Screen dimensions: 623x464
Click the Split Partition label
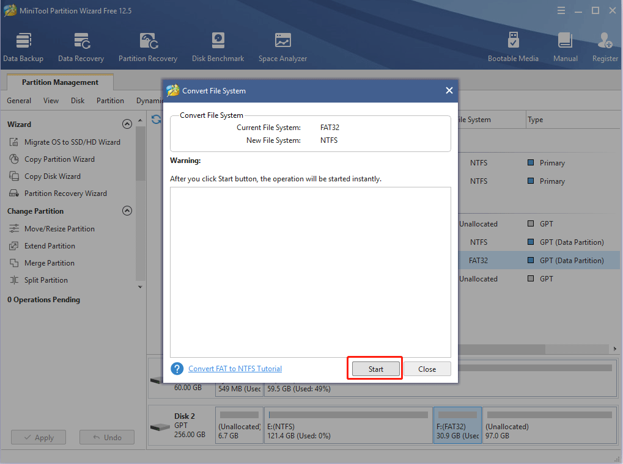(46, 280)
